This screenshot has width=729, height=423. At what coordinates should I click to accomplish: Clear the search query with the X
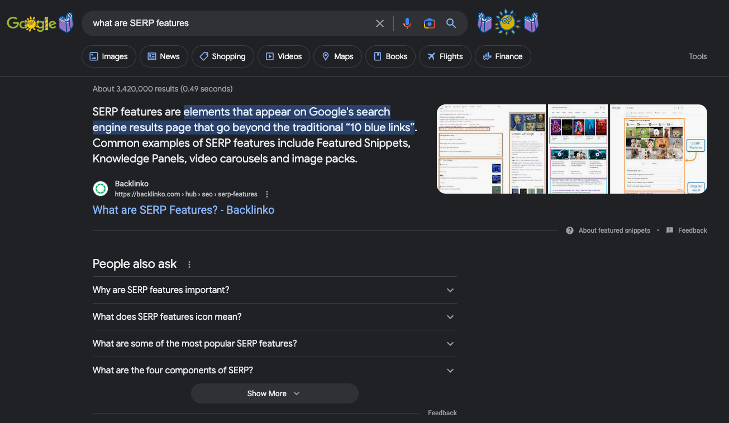(x=380, y=23)
